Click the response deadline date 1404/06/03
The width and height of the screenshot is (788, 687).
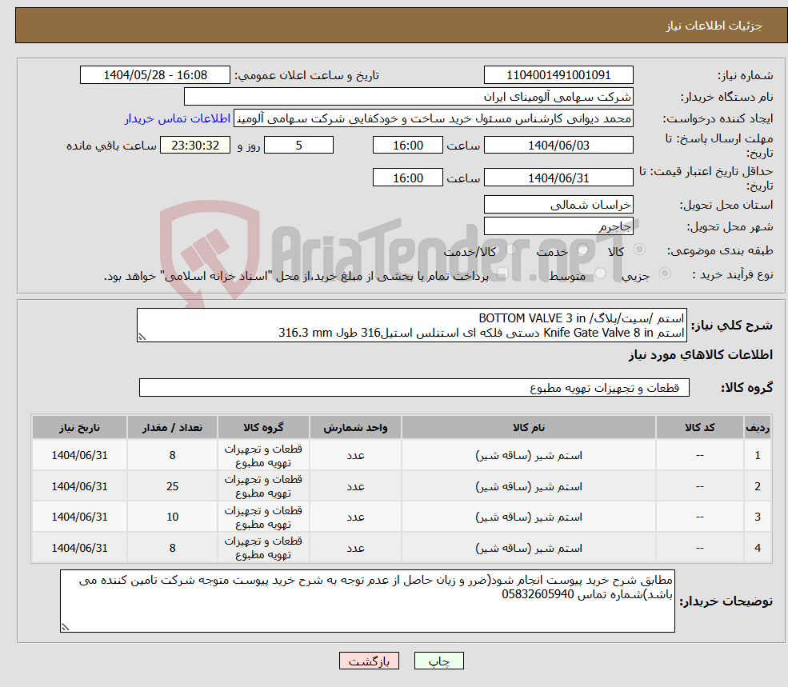pos(558,146)
